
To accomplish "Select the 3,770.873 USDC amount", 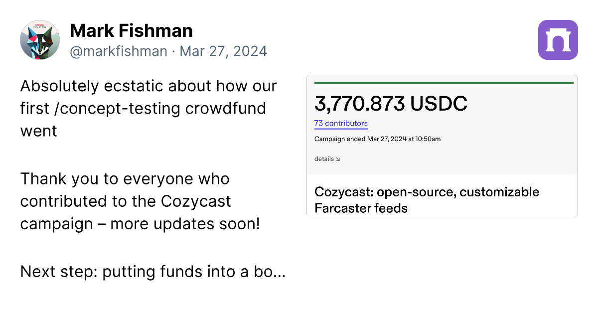I will [x=391, y=103].
